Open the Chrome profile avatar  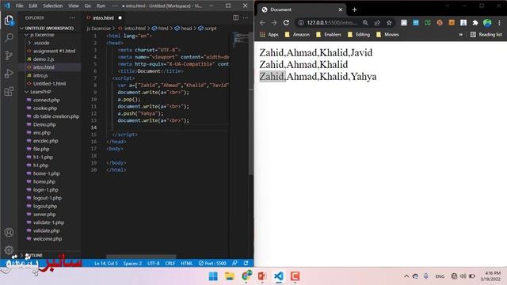[x=487, y=23]
